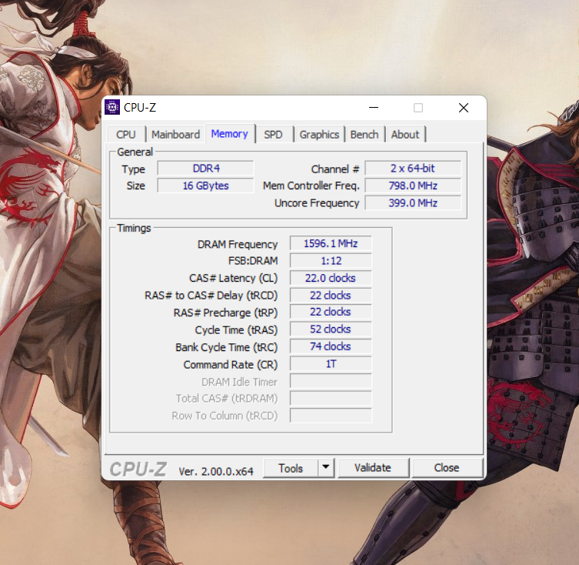Click the 1T command rate value
579x565 pixels.
click(331, 364)
